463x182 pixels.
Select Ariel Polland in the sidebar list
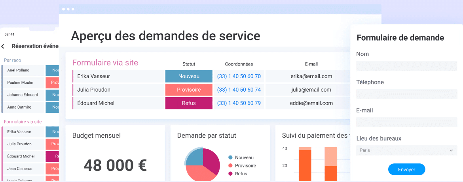click(18, 70)
